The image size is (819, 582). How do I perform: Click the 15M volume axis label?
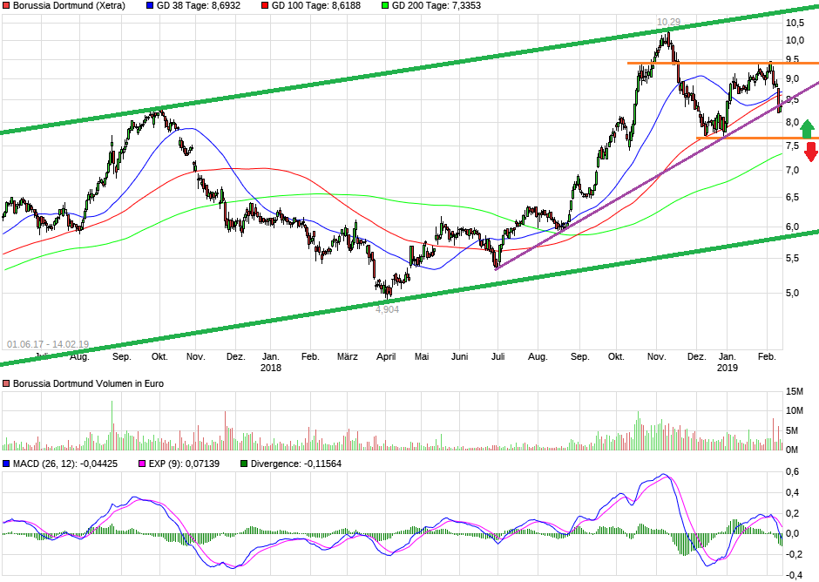[x=795, y=392]
